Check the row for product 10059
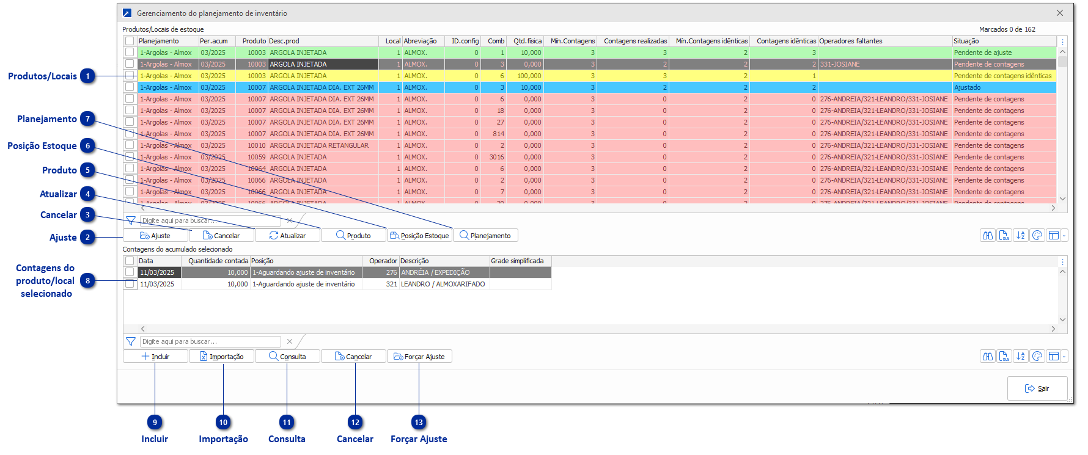 [130, 157]
